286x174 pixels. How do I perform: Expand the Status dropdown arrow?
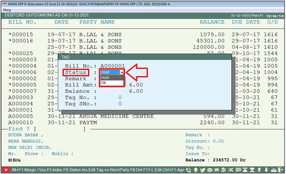[122, 72]
